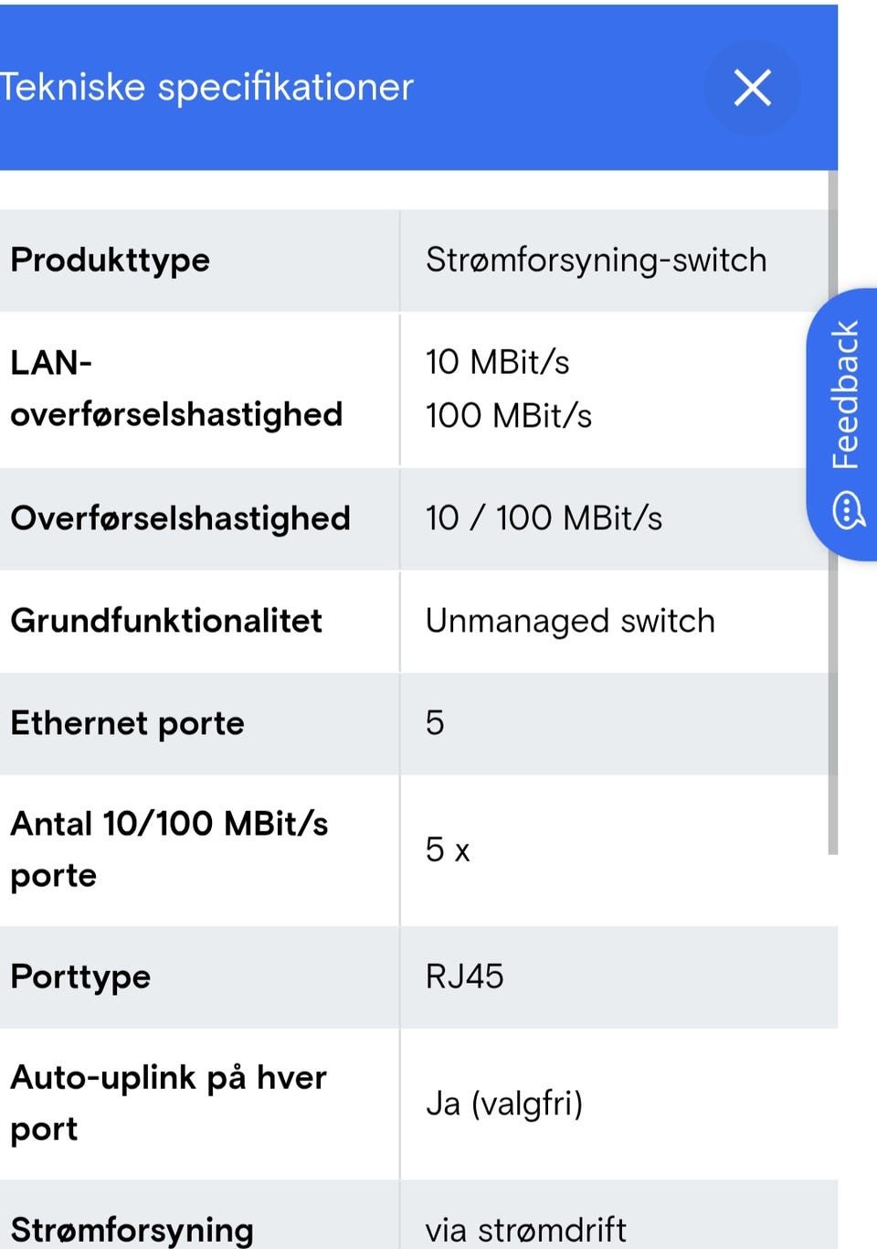Click the Antal 10/100 MBit/s porte label
Screen dimensions: 877x1249
point(169,849)
